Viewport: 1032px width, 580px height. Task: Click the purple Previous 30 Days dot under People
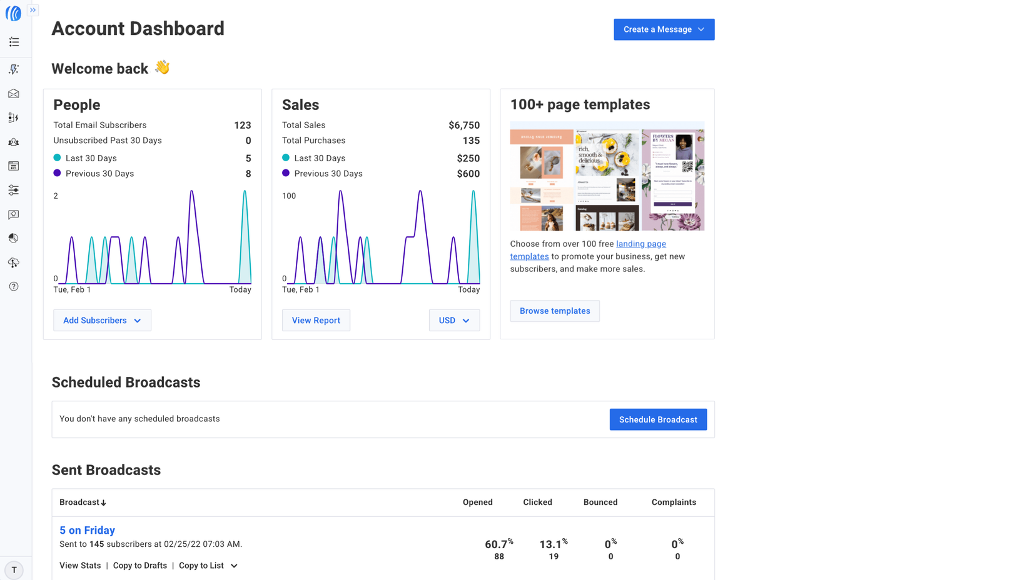(x=57, y=173)
